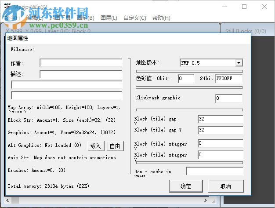The width and height of the screenshot is (275, 208).
Task: Click the 载入 button for Alt Graphics
Action: pyautogui.click(x=96, y=146)
